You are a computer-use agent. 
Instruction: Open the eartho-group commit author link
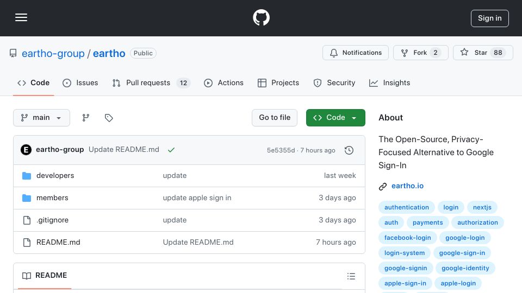coord(60,150)
